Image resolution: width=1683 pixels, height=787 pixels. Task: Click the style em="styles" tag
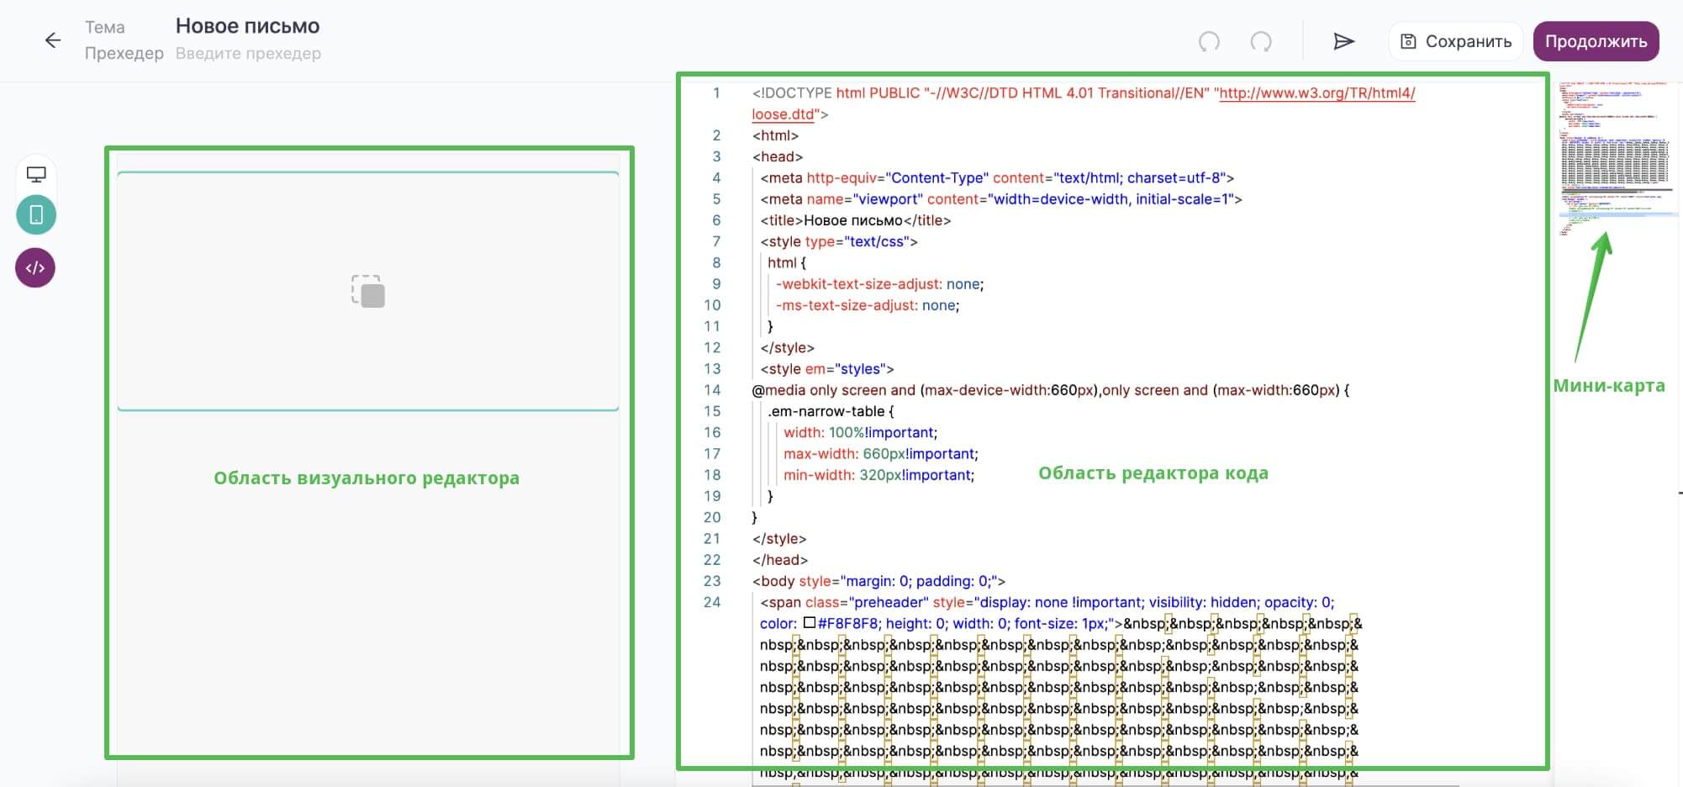coord(827,369)
